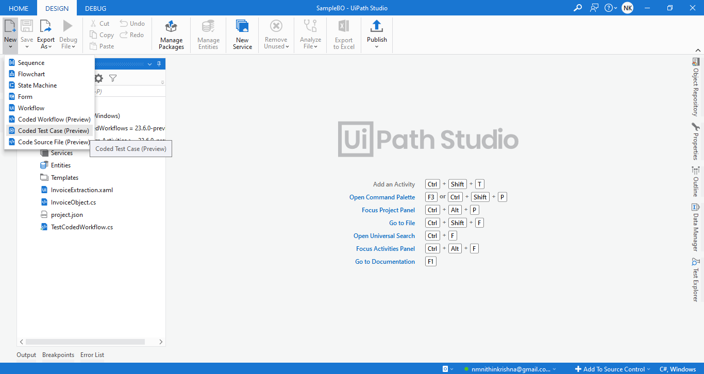Select project.json file
The height and width of the screenshot is (374, 704).
pyautogui.click(x=66, y=215)
